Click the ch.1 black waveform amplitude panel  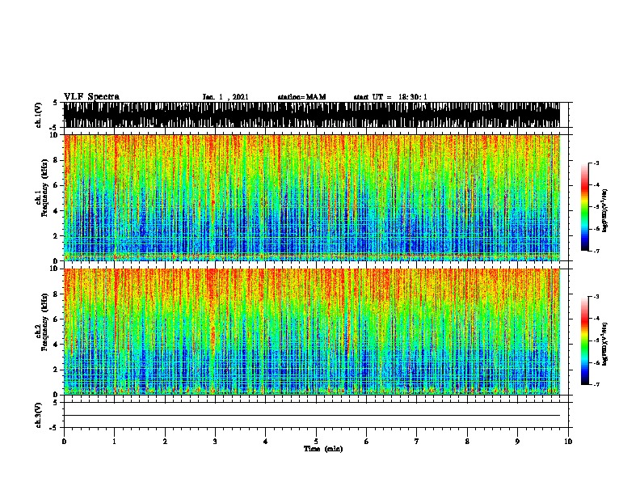point(312,115)
